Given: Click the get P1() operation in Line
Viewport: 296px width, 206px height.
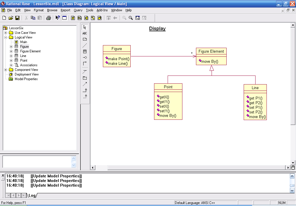Looking at the screenshot, I should pyautogui.click(x=256, y=98).
